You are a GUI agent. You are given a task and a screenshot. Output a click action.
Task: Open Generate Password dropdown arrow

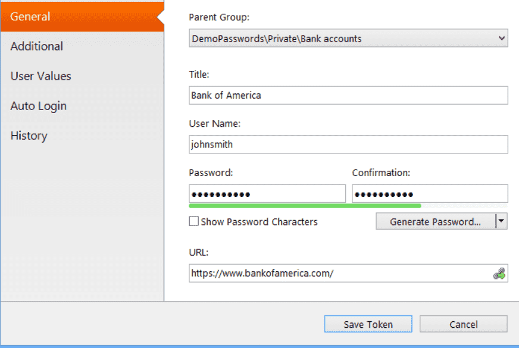click(502, 221)
